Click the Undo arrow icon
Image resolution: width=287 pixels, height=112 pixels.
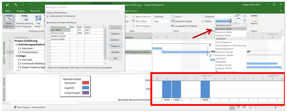pos(15,5)
